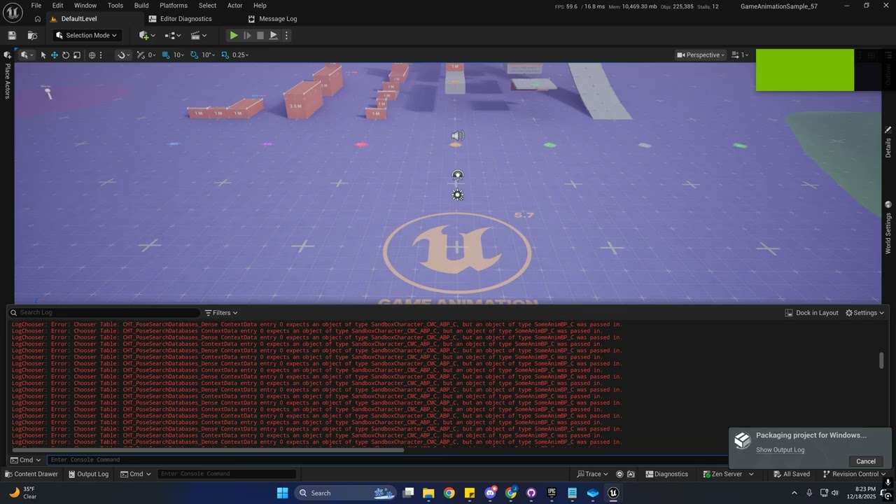The width and height of the screenshot is (896, 504).
Task: Open the Tools menu
Action: tap(115, 6)
